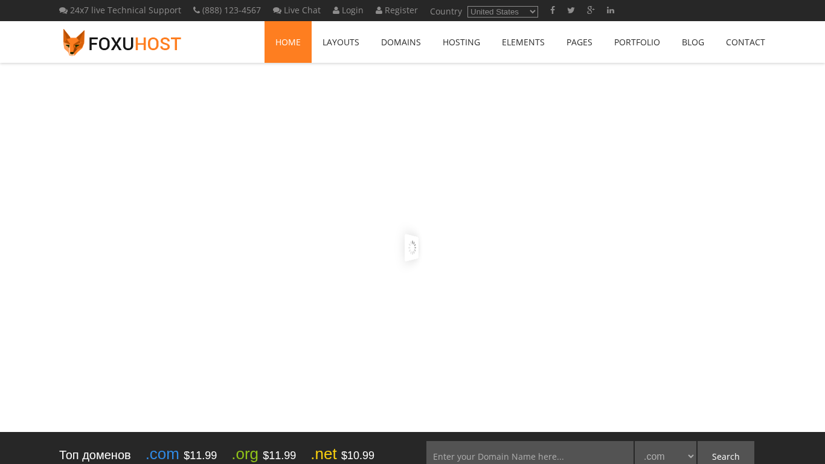Open the BLOG menu item
The image size is (825, 464).
pyautogui.click(x=693, y=42)
